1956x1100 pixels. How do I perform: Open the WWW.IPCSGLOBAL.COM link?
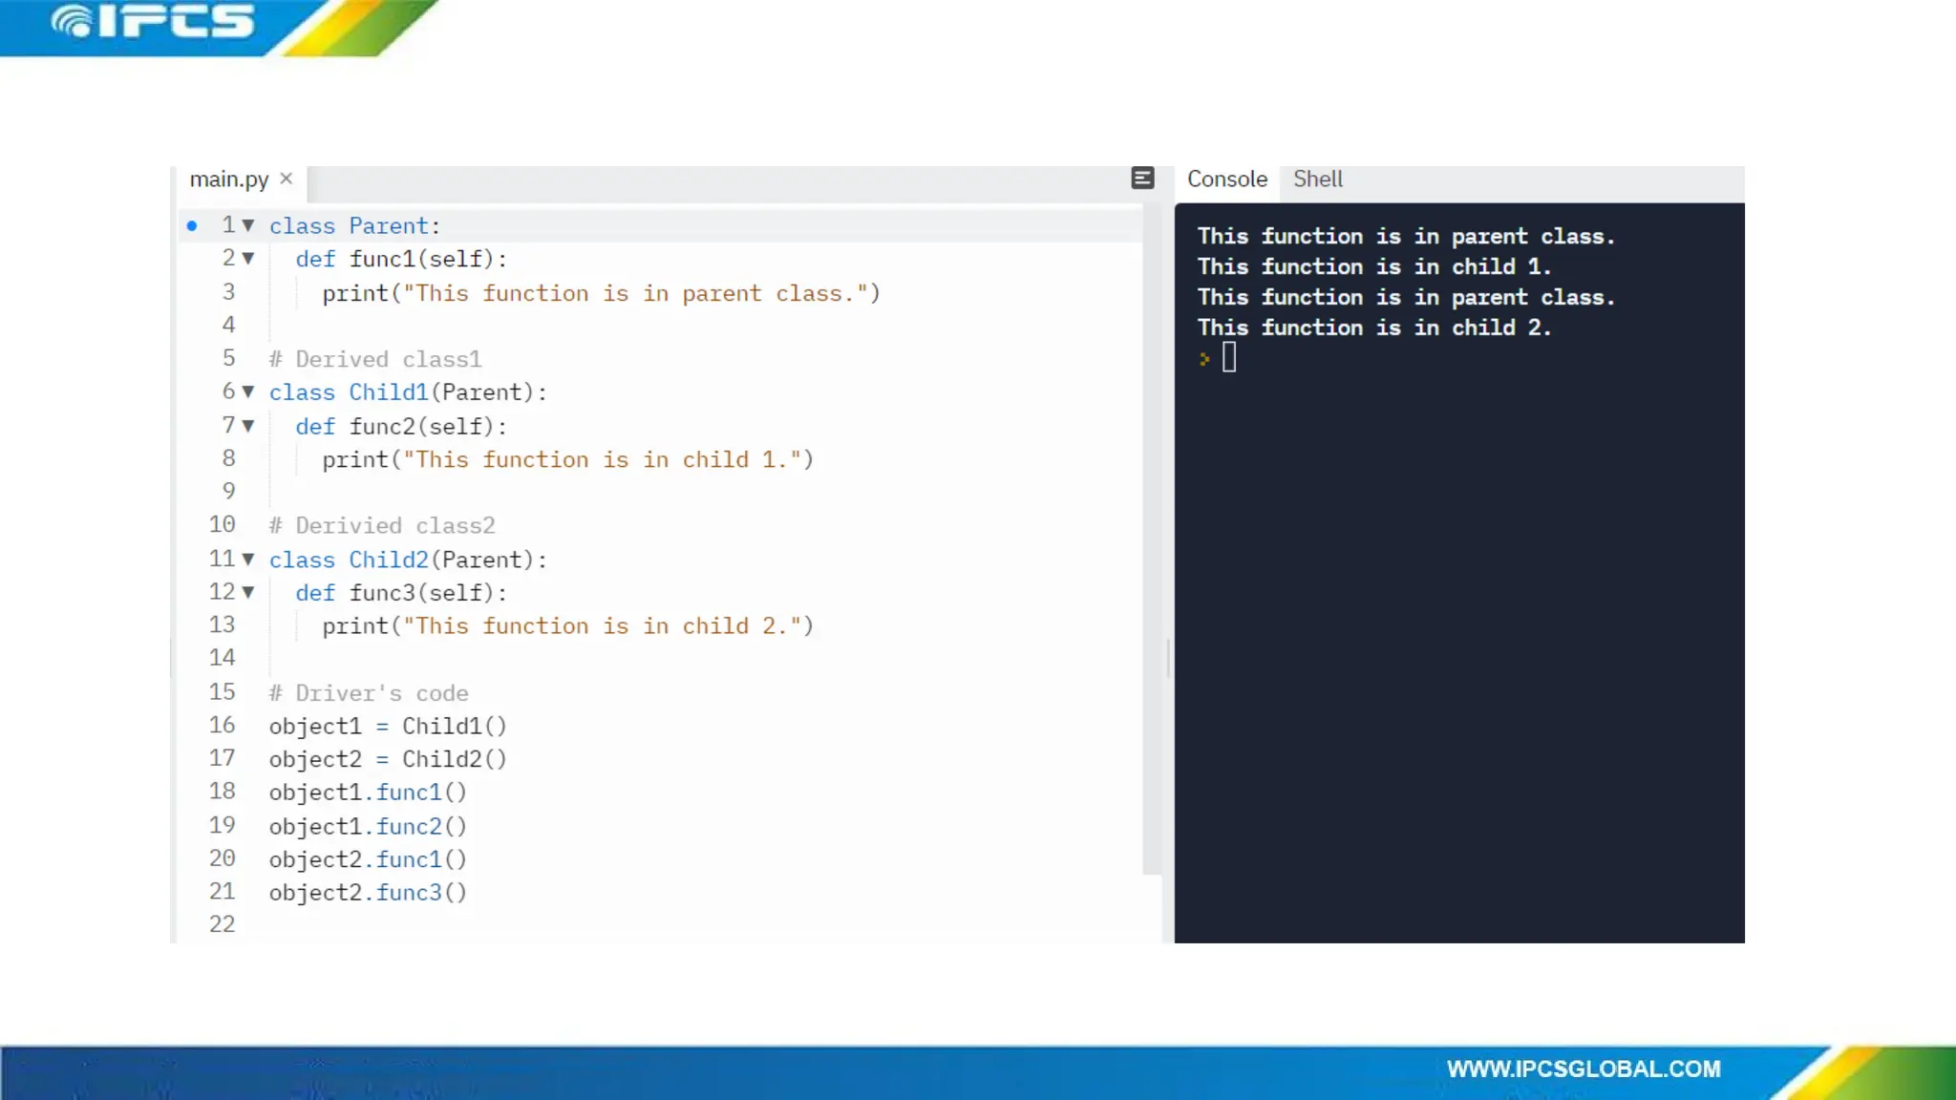point(1583,1069)
